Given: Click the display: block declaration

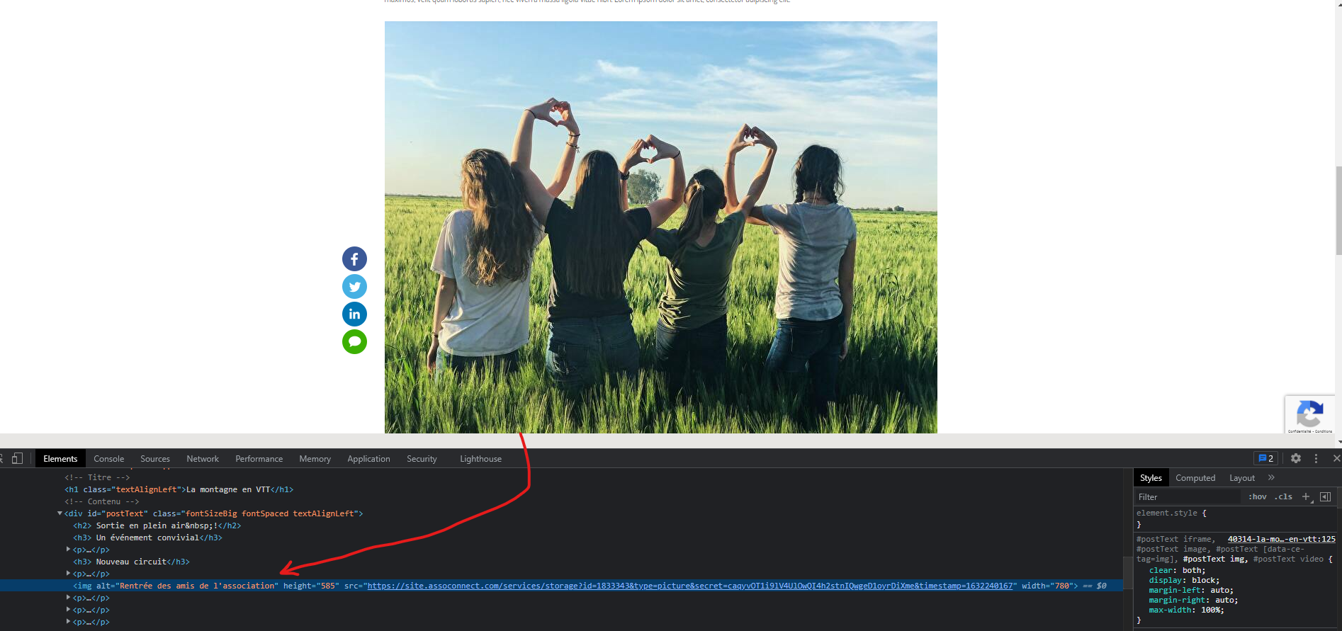Looking at the screenshot, I should click(x=1184, y=580).
